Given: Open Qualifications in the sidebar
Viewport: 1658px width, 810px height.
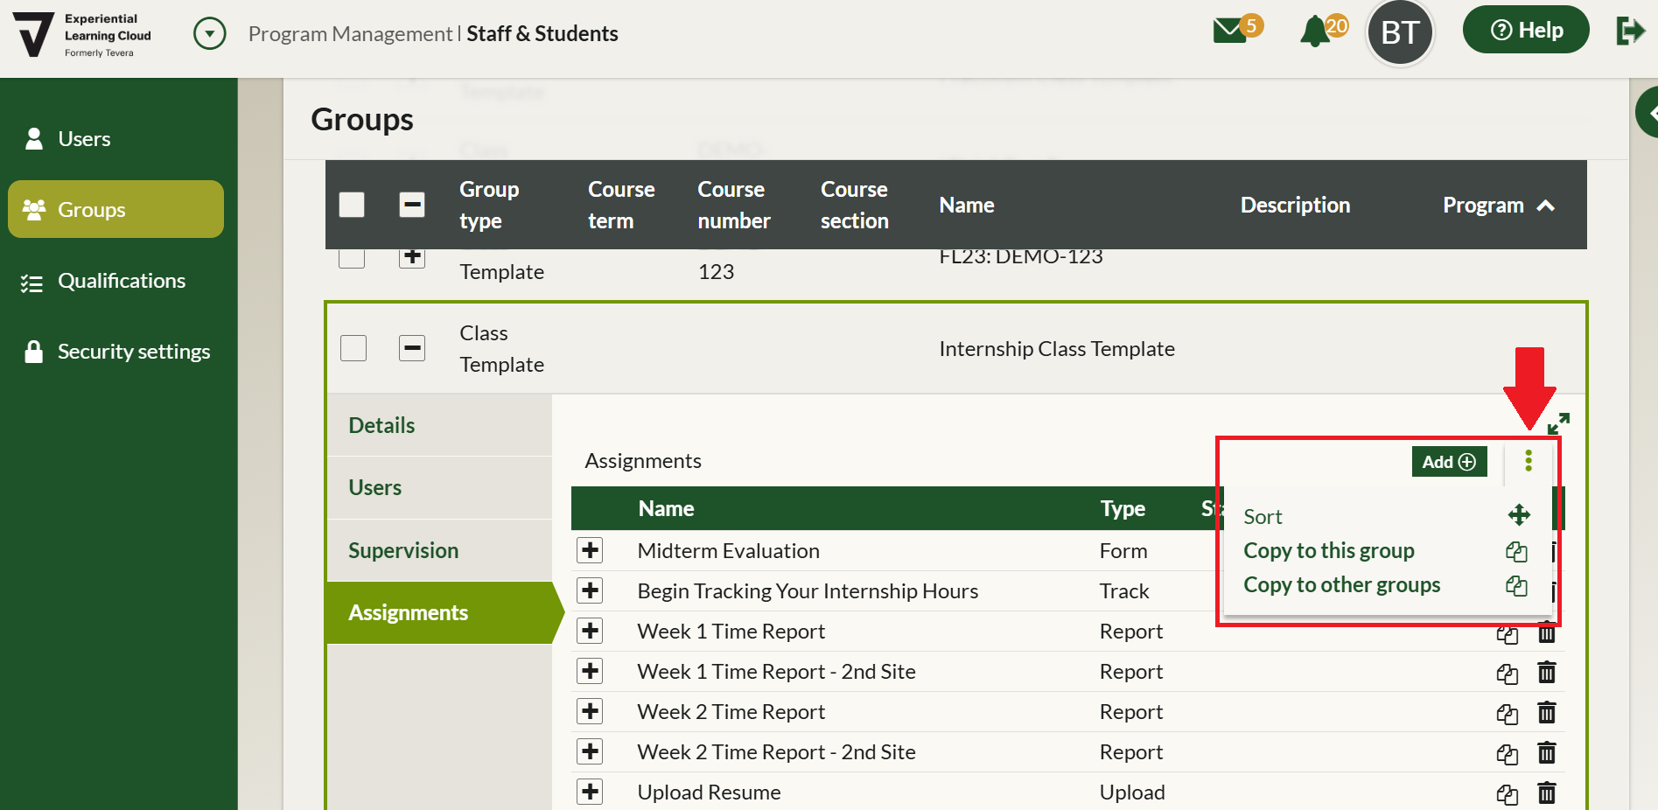Looking at the screenshot, I should coord(115,281).
